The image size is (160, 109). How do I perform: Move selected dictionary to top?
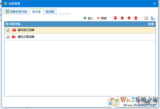115,18
